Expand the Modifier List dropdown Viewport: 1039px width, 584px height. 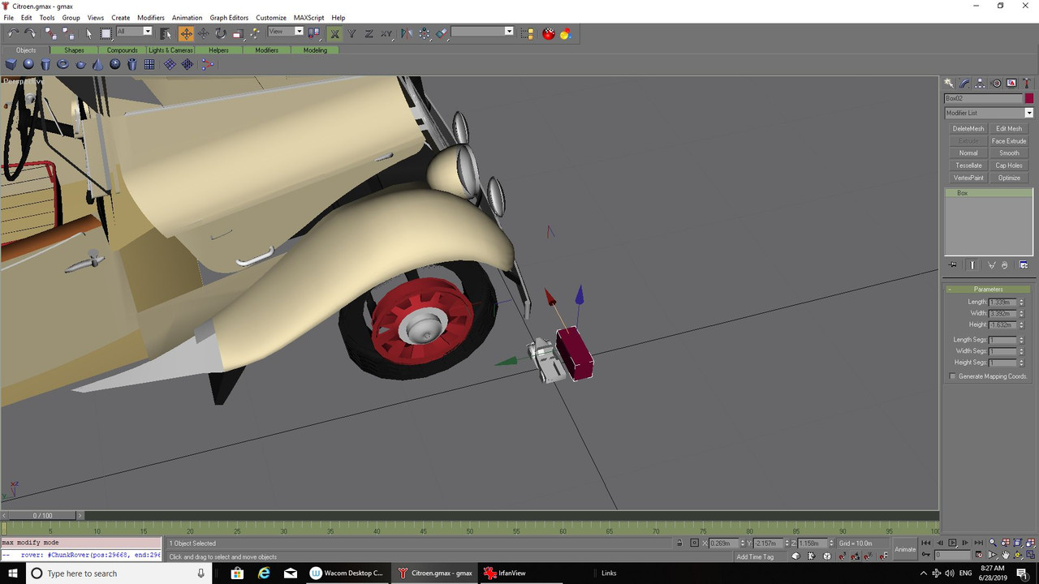1029,113
